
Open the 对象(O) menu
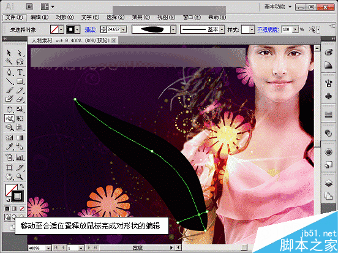click(65, 17)
